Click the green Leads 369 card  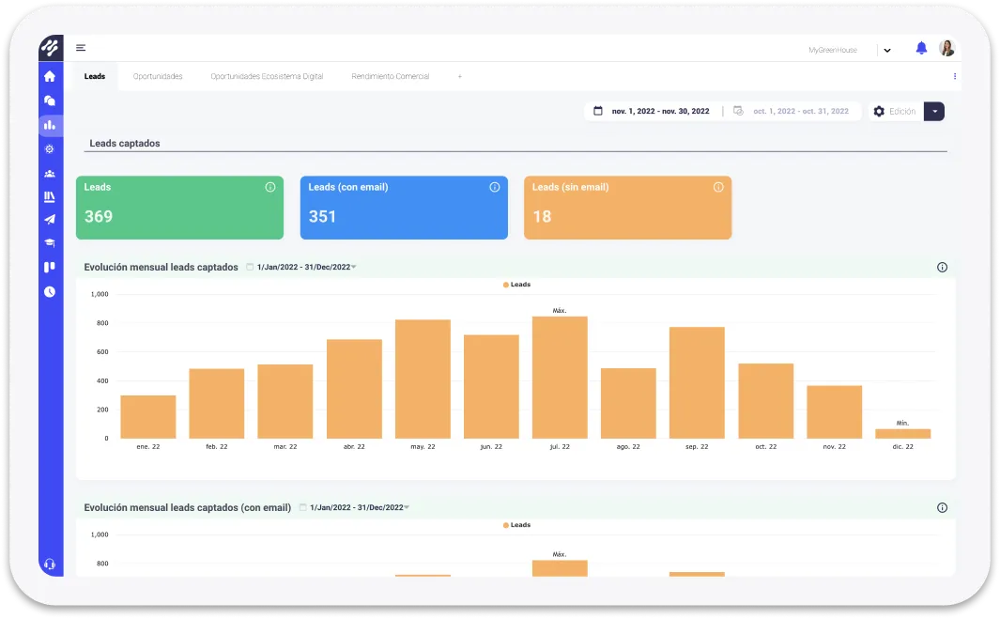[180, 208]
